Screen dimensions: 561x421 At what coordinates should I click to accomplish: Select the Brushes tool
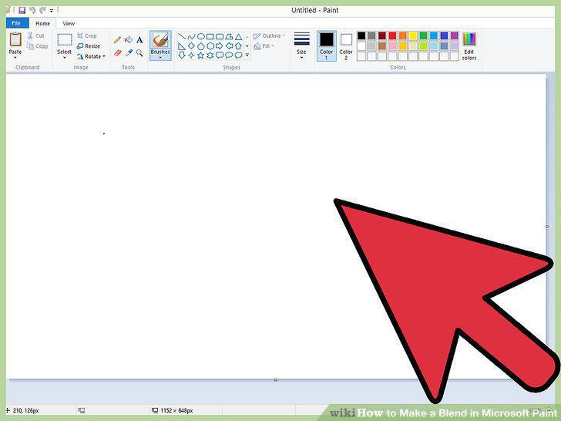coord(160,40)
